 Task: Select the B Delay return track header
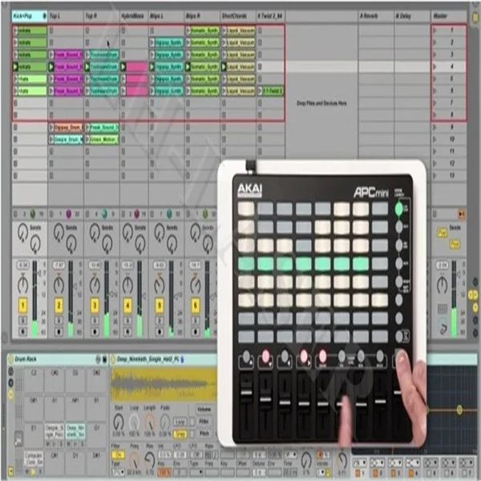click(x=412, y=16)
